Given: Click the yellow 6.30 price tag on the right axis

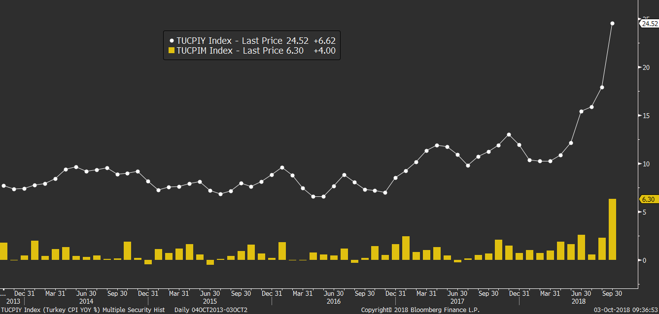Looking at the screenshot, I should [x=649, y=199].
